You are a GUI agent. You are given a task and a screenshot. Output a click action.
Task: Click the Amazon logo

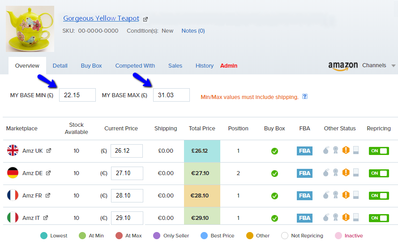pyautogui.click(x=343, y=66)
